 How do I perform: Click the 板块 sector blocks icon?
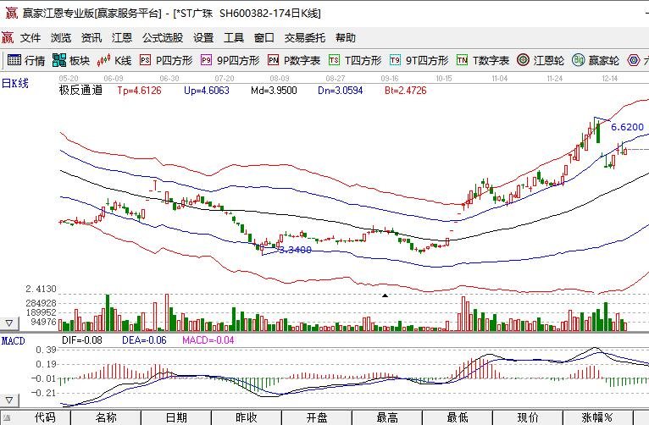(59, 60)
